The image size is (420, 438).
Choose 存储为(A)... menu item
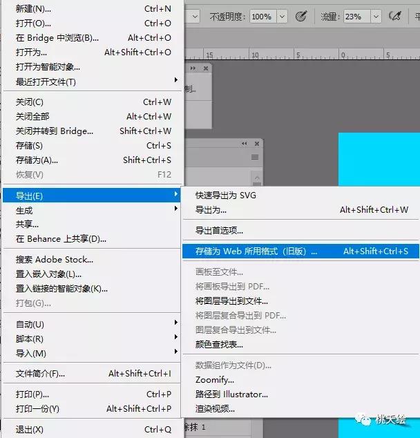(x=93, y=160)
